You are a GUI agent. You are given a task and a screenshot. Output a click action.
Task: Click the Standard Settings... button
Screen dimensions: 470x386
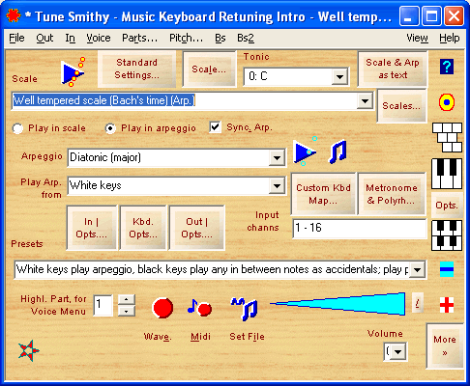(x=137, y=69)
